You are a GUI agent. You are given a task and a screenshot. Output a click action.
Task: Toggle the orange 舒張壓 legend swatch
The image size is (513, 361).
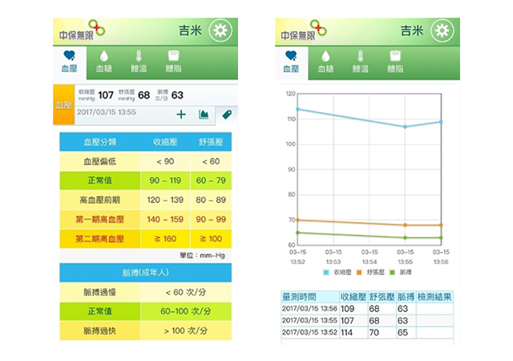[359, 272]
